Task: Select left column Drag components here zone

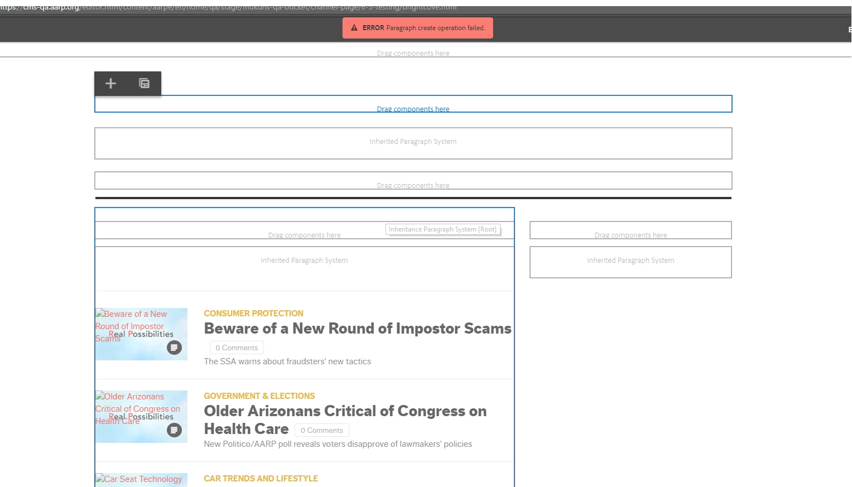Action: click(x=304, y=230)
